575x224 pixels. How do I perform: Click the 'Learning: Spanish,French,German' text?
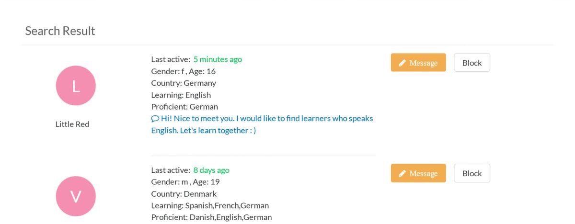point(210,205)
